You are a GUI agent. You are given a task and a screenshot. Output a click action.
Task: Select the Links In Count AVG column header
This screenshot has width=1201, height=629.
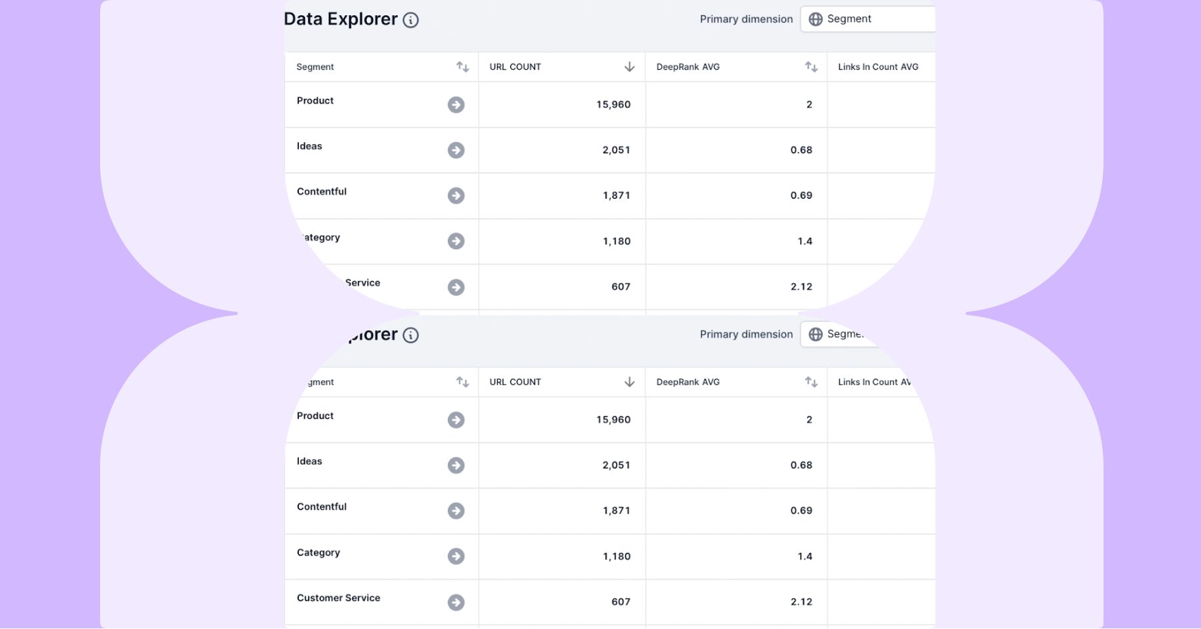coord(877,67)
